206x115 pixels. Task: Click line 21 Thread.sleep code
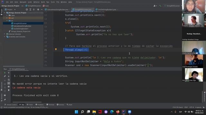click(77, 50)
